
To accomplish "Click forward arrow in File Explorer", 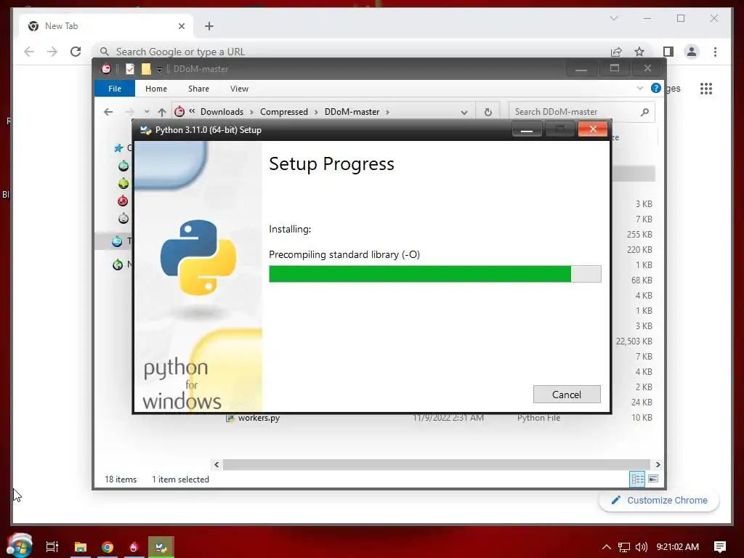I will pos(129,112).
